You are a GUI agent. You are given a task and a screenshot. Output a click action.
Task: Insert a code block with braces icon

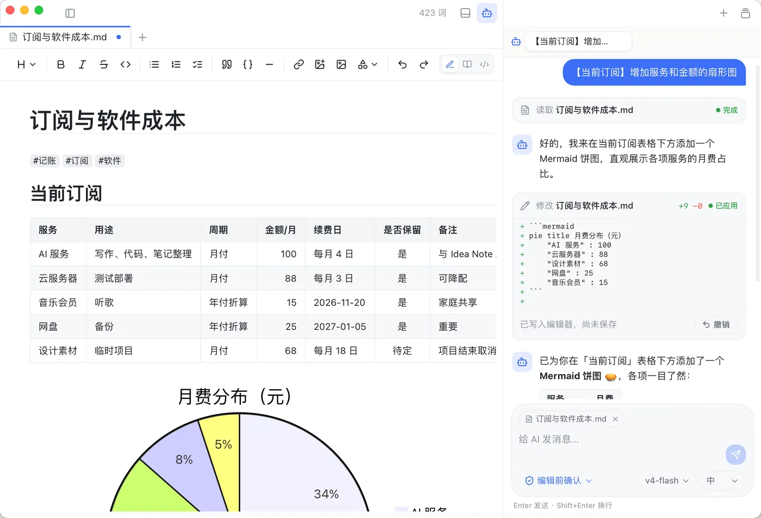[248, 65]
